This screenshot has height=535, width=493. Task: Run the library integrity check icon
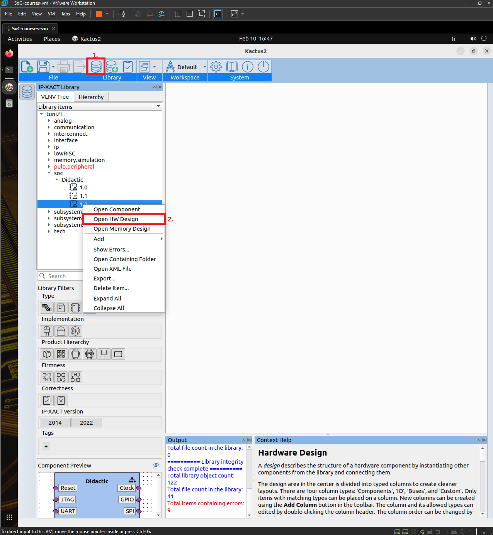(128, 67)
